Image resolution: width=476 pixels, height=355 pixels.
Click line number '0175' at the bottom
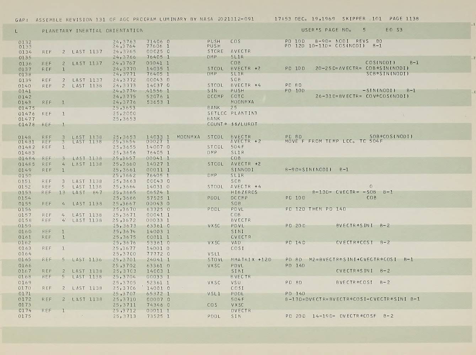coord(25,316)
